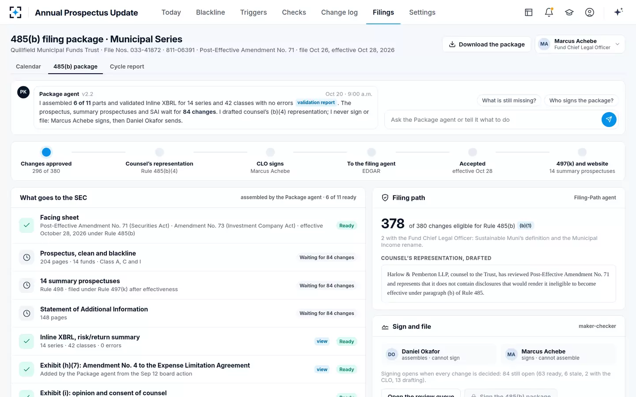
Task: Click the clock icon for 14 summary prospectuses
Action: [26, 285]
